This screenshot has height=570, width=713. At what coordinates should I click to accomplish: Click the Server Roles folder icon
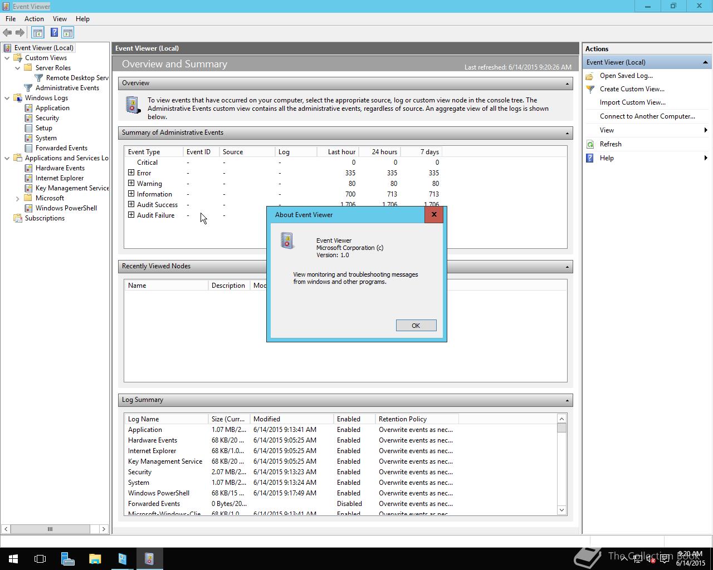[x=28, y=68]
